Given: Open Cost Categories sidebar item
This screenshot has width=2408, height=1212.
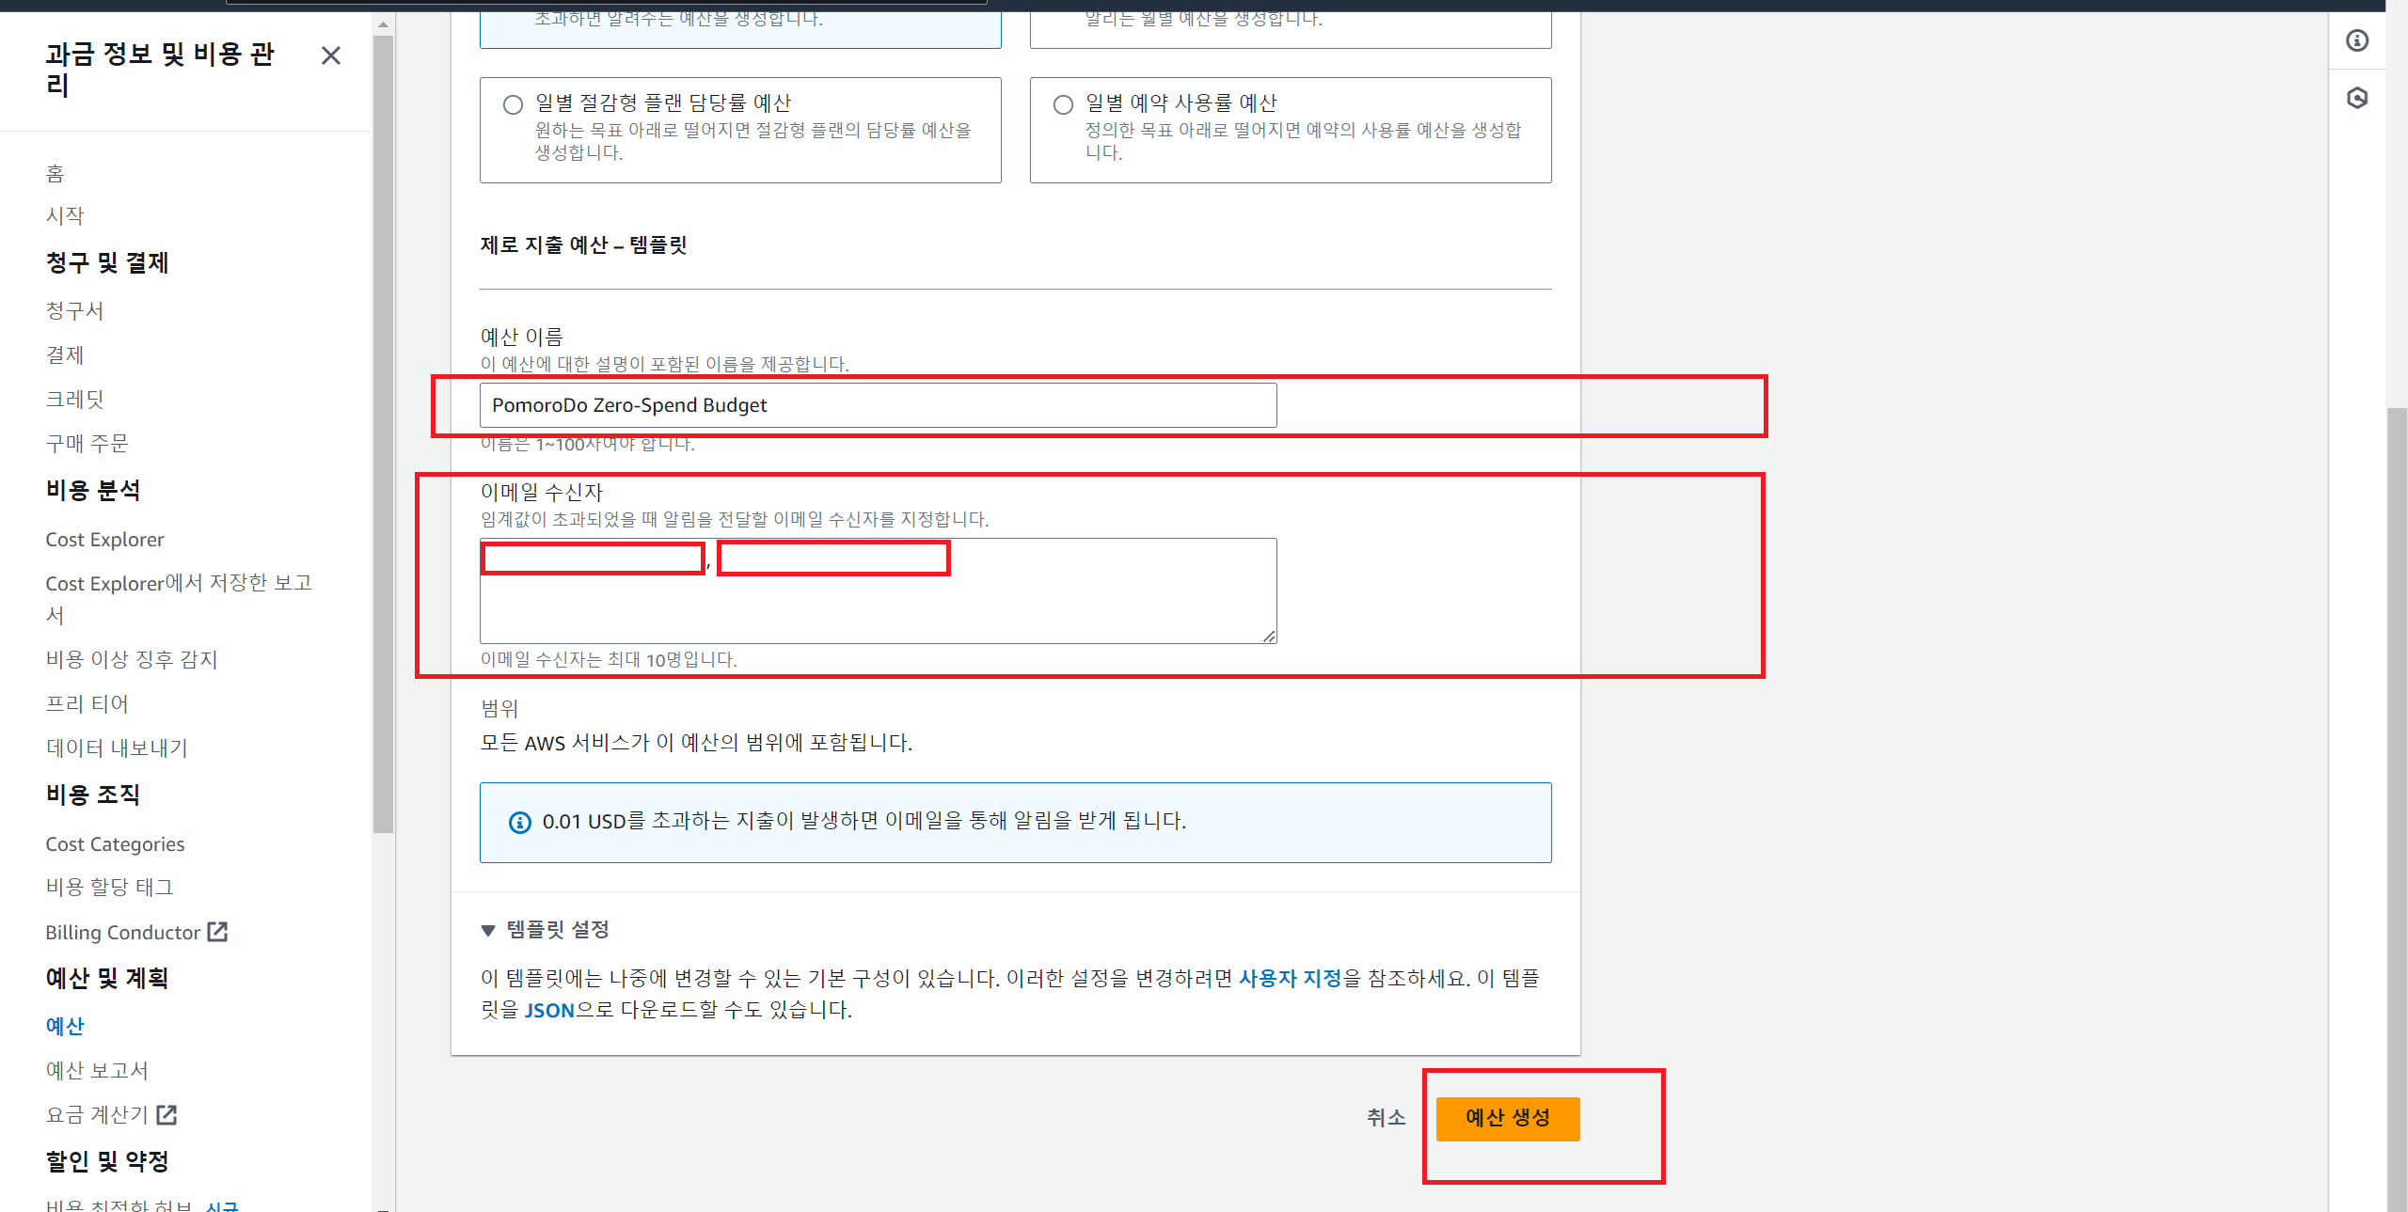Looking at the screenshot, I should click(x=115, y=844).
